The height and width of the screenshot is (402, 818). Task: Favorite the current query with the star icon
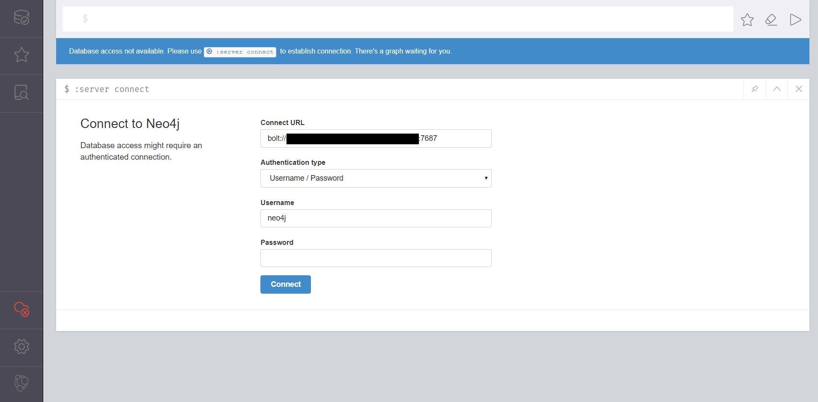click(747, 19)
